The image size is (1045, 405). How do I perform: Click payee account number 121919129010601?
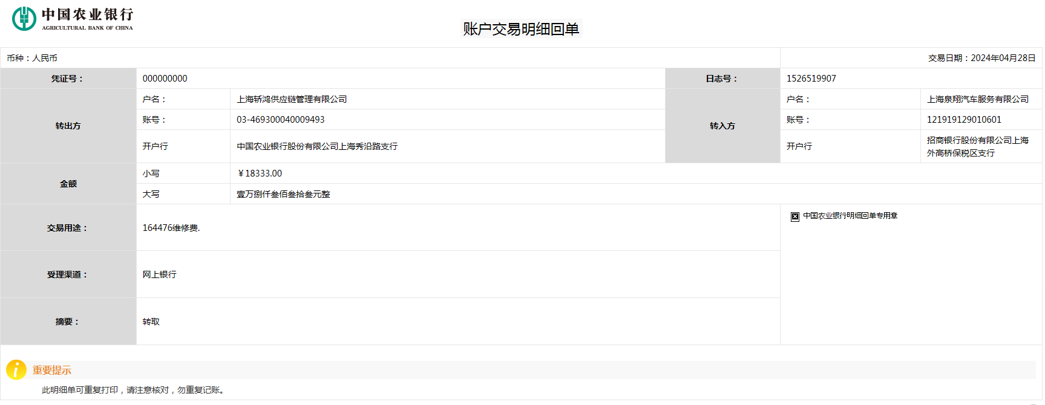(x=964, y=120)
